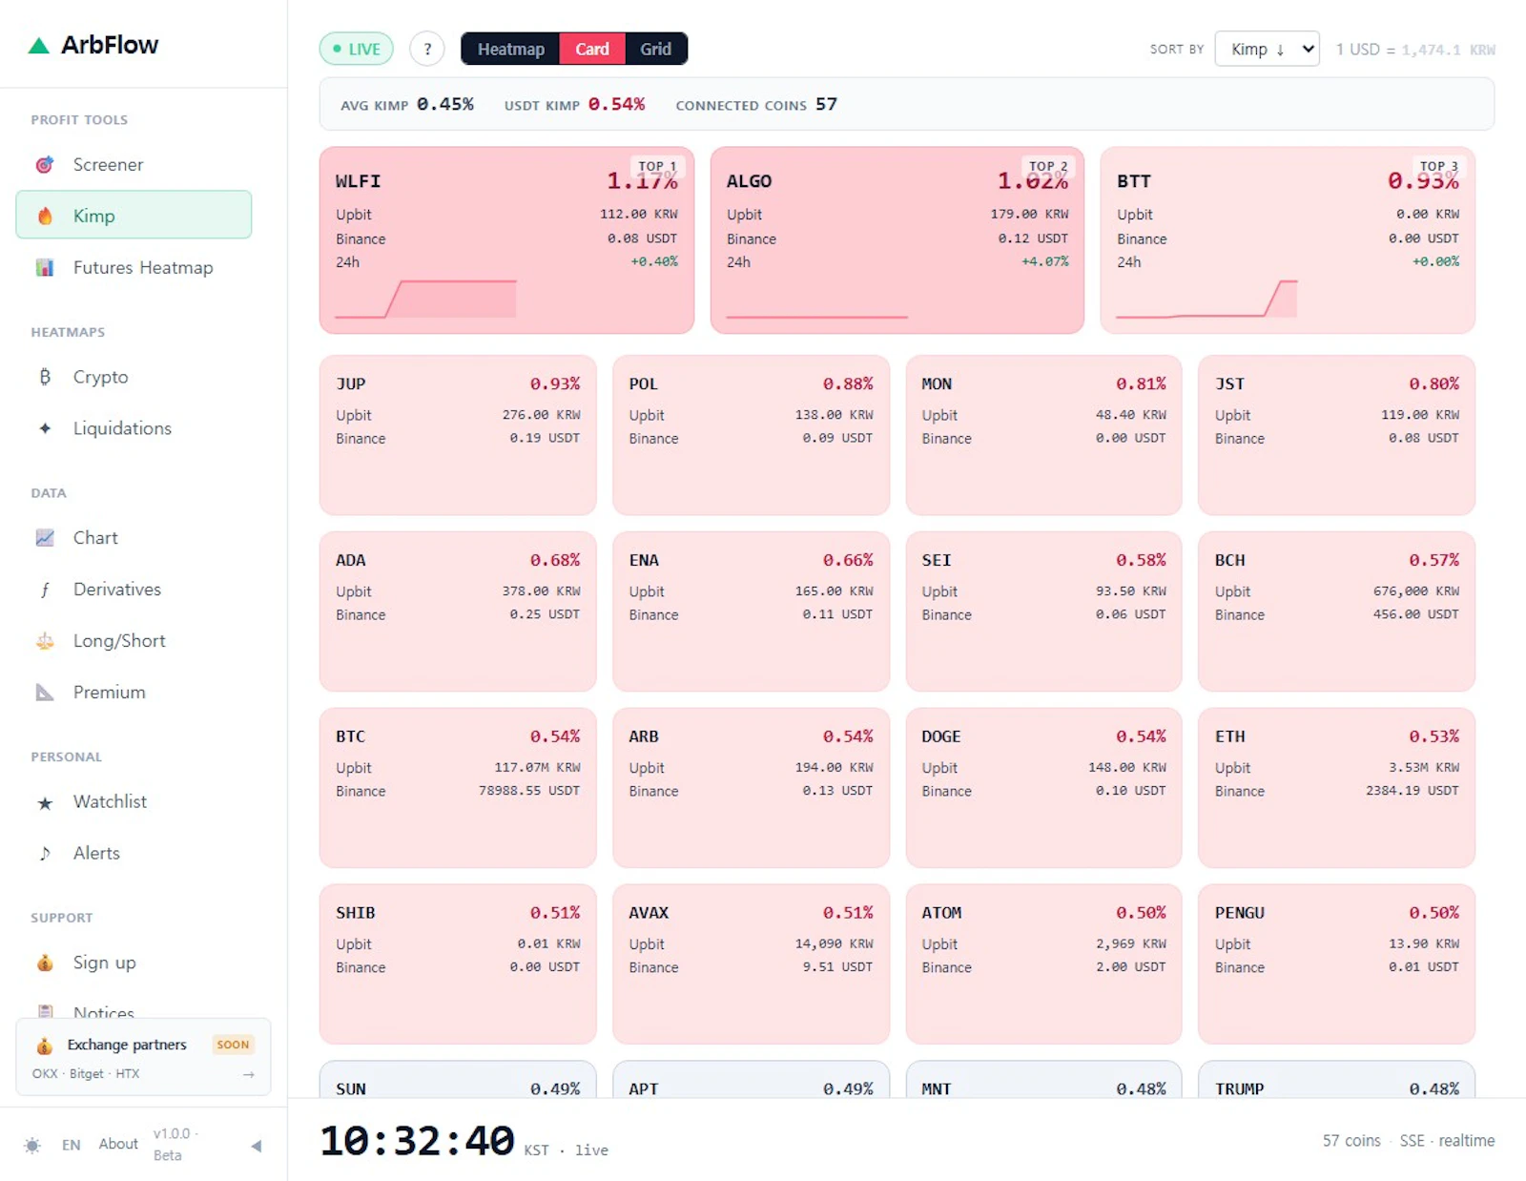The image size is (1526, 1181).
Task: Switch language with EN button
Action: point(72,1145)
